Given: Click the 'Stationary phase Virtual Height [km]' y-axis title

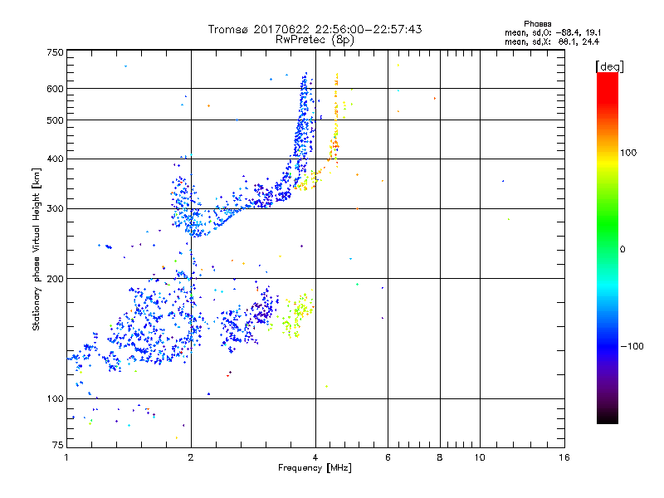Looking at the screenshot, I should click(x=36, y=249).
